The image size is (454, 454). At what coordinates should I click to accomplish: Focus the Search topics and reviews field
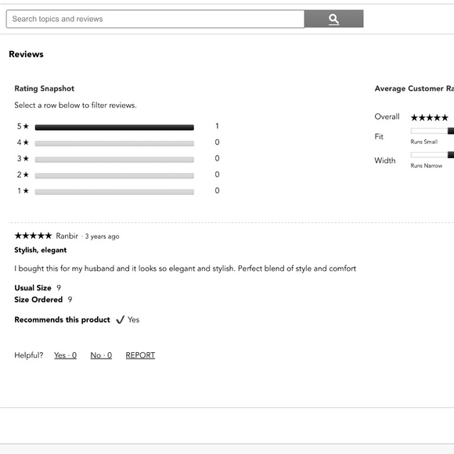[x=155, y=19]
